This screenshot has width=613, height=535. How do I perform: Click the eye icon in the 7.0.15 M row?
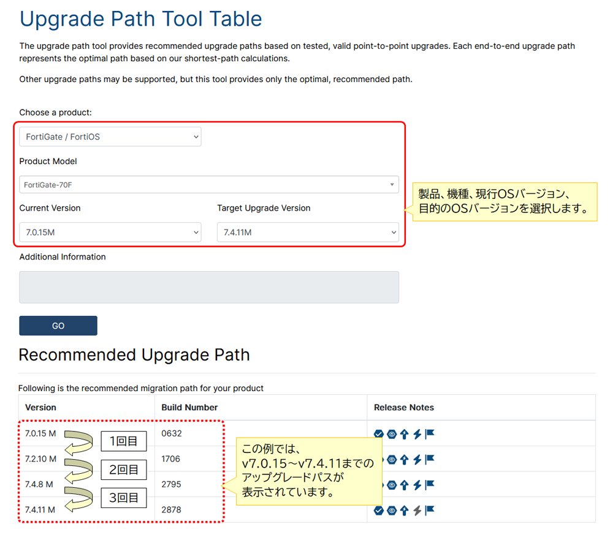coord(391,433)
